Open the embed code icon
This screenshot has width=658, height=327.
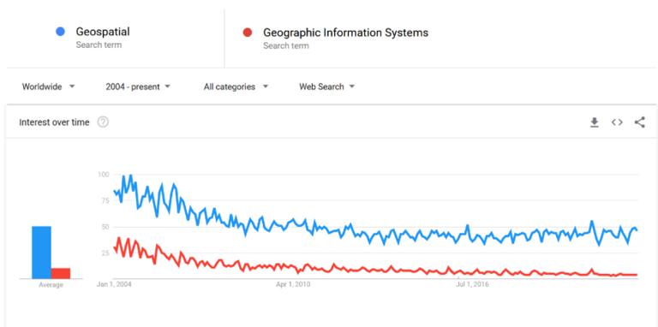click(x=617, y=122)
